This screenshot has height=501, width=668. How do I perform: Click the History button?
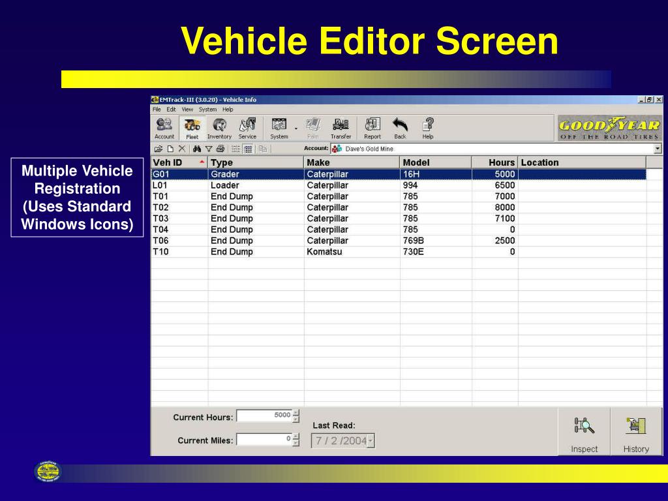point(636,432)
